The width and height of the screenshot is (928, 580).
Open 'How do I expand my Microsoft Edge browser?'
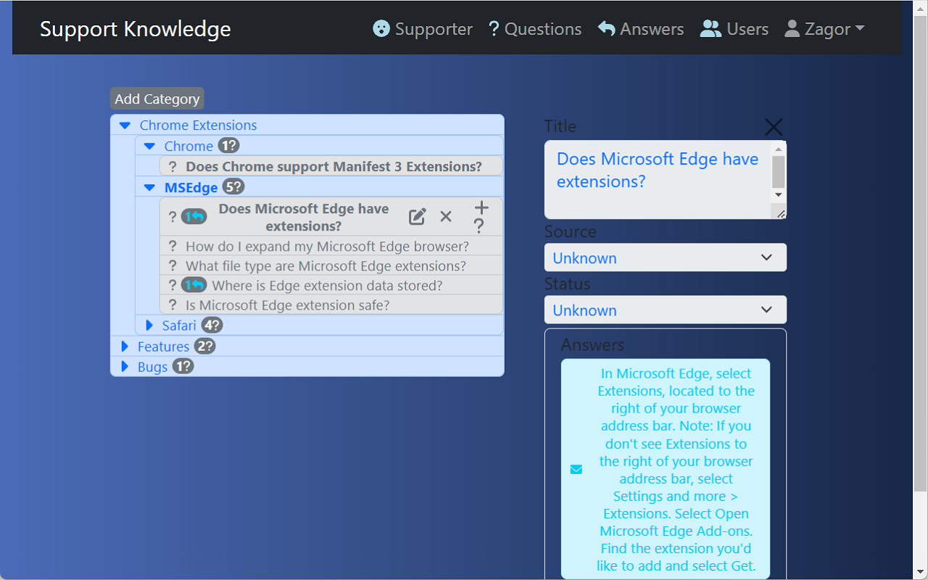(x=327, y=246)
